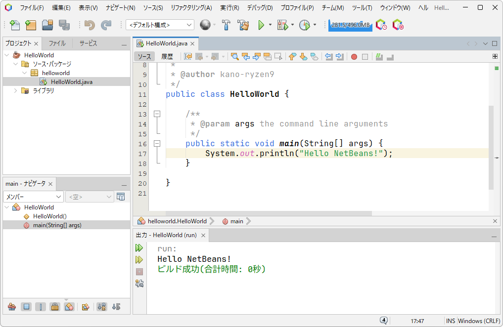Click the Find Selection magnifier icon
Viewport: 503px width, 327px height.
(x=235, y=57)
